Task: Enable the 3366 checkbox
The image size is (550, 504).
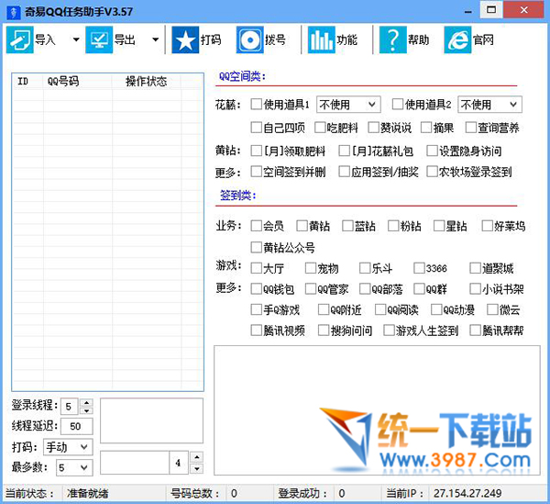Action: [x=419, y=268]
